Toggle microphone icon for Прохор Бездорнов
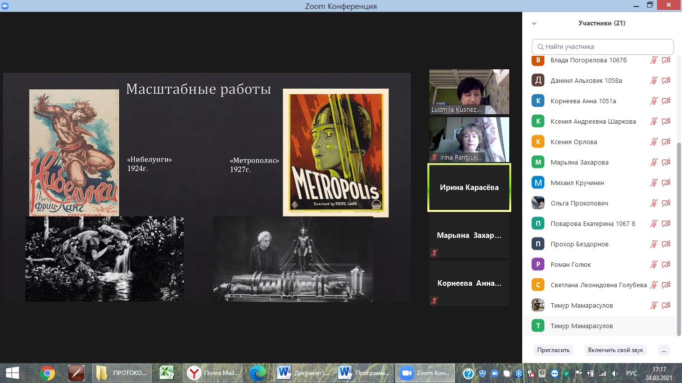Screen dimensions: 682x383 tap(654, 244)
